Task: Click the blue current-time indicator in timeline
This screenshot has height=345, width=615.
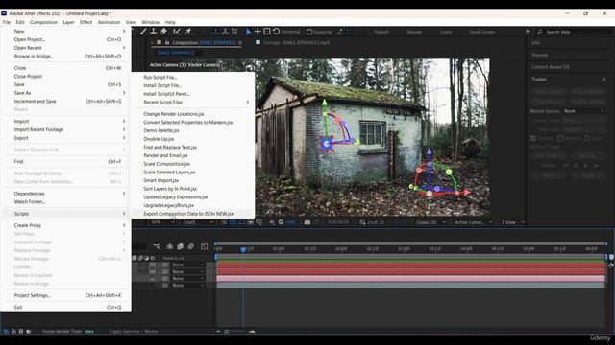Action: [x=243, y=249]
